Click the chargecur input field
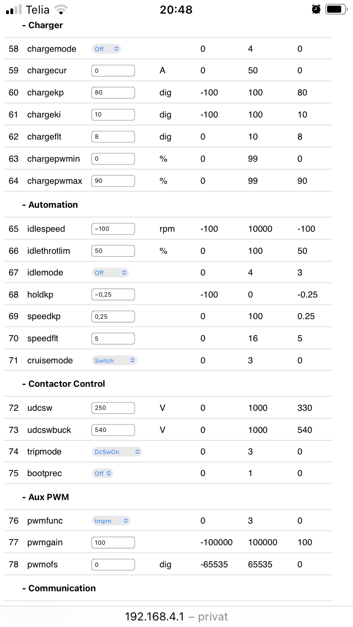Image resolution: width=353 pixels, height=627 pixels. tap(113, 71)
